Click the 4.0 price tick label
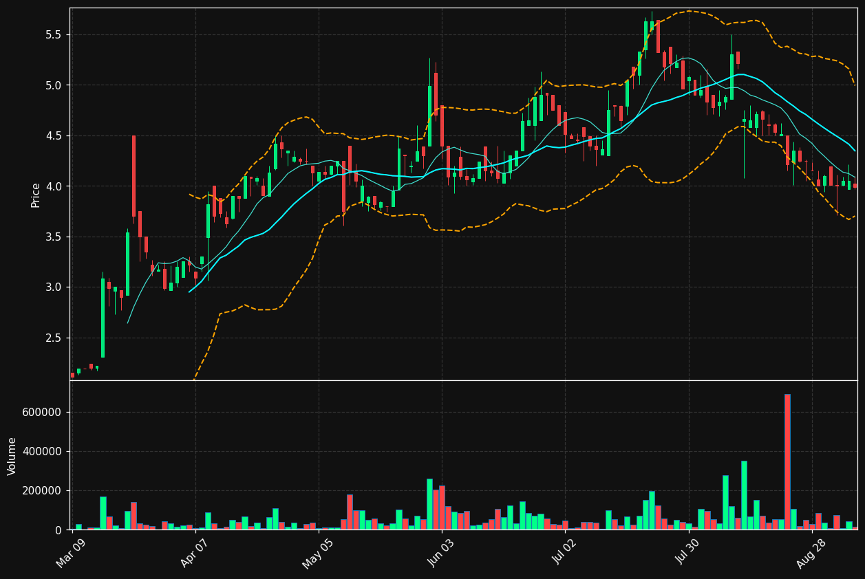Viewport: 865px width, 579px height. [54, 186]
